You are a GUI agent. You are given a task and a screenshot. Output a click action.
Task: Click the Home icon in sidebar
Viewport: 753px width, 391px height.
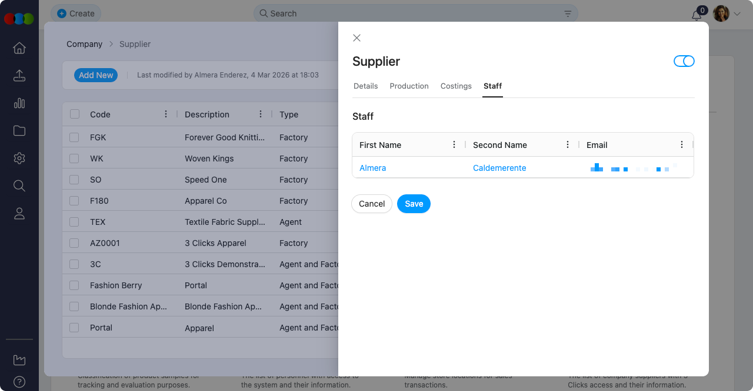coord(19,48)
